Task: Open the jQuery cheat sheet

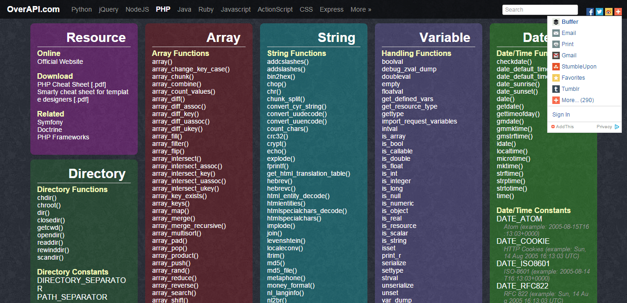Action: click(x=108, y=9)
